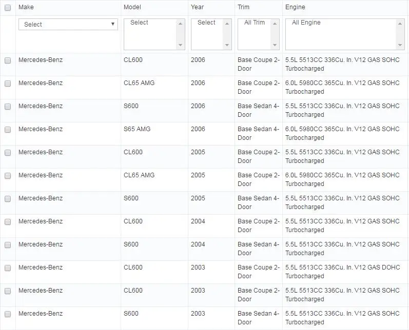
Task: Check the 2005 CL65 AMG row checkbox
Action: pyautogui.click(x=8, y=176)
